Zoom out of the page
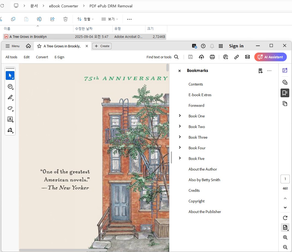Screen dimensions: 292x252 click(285, 247)
